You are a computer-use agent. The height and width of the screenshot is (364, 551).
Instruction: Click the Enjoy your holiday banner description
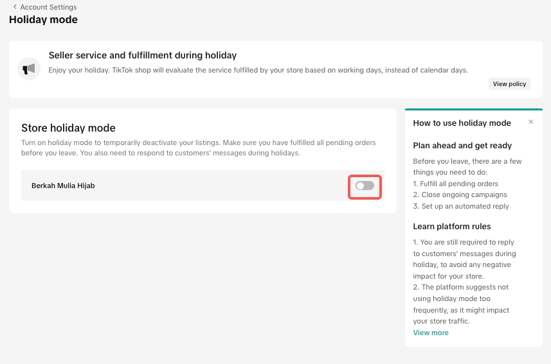point(258,70)
